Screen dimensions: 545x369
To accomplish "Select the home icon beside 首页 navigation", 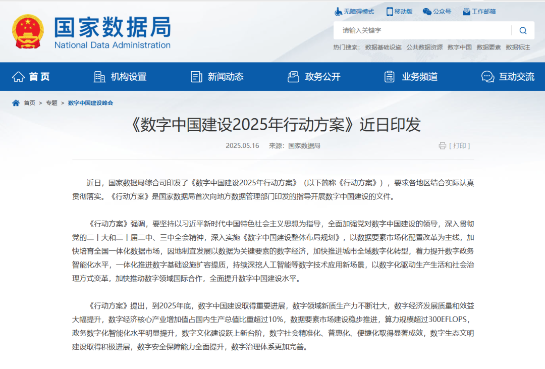I will [x=18, y=76].
